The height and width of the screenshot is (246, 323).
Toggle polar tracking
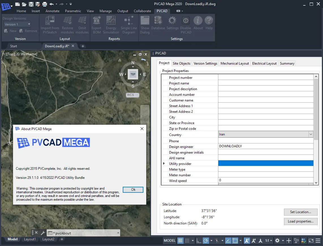(x=206, y=240)
